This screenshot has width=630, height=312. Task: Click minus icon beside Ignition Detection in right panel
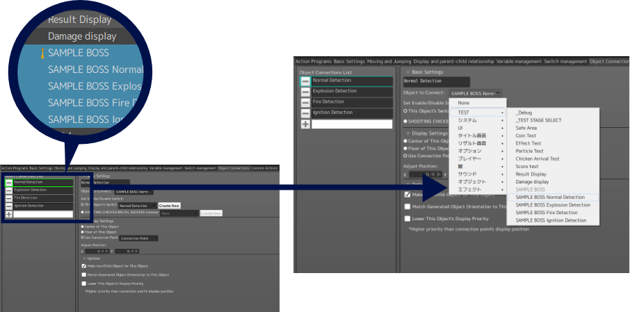305,113
